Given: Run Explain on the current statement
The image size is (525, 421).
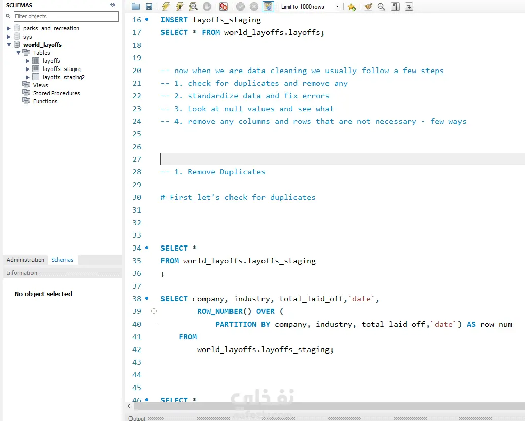Looking at the screenshot, I should (193, 7).
